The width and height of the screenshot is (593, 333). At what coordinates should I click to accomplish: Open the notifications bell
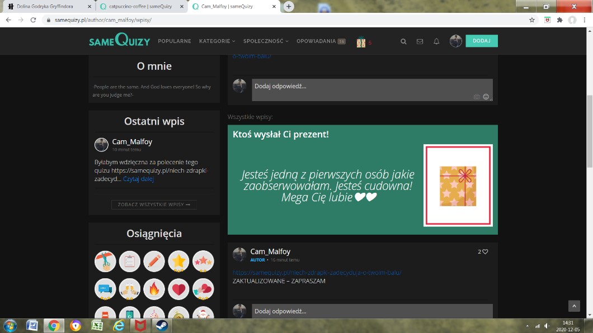pyautogui.click(x=436, y=41)
